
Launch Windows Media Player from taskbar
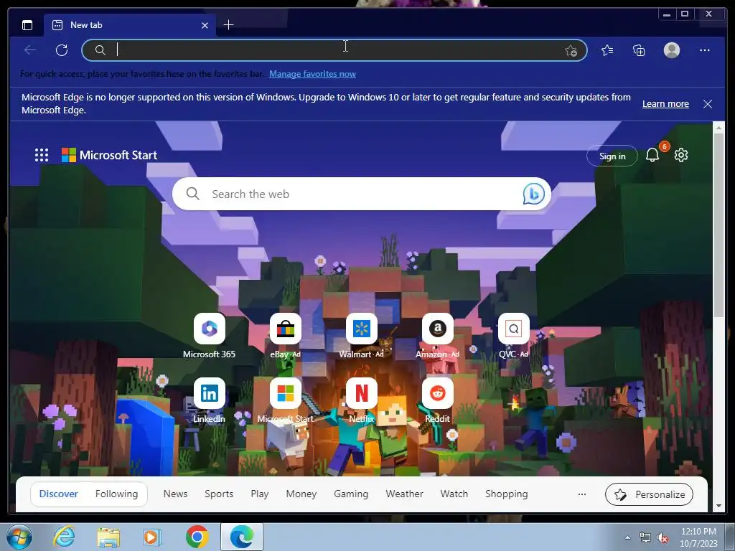[x=152, y=537]
